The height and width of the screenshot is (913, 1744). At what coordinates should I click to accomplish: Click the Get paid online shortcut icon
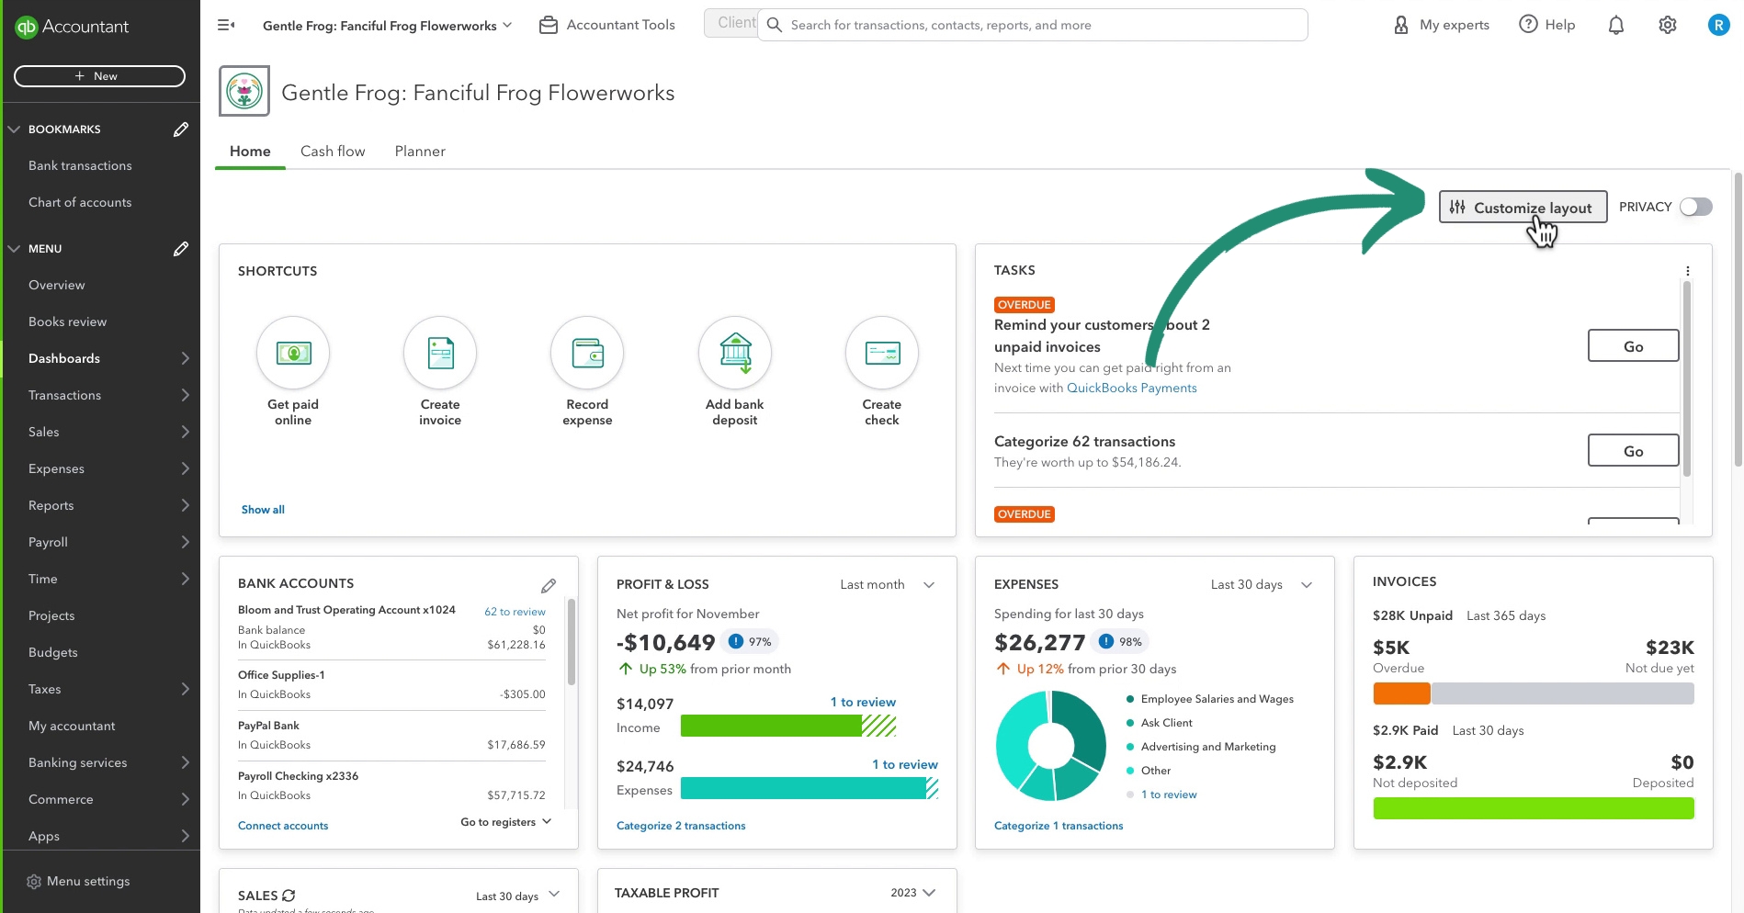(x=293, y=353)
